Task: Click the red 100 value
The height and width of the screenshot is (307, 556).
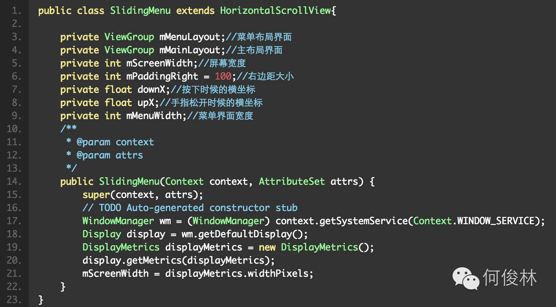Action: (x=223, y=76)
